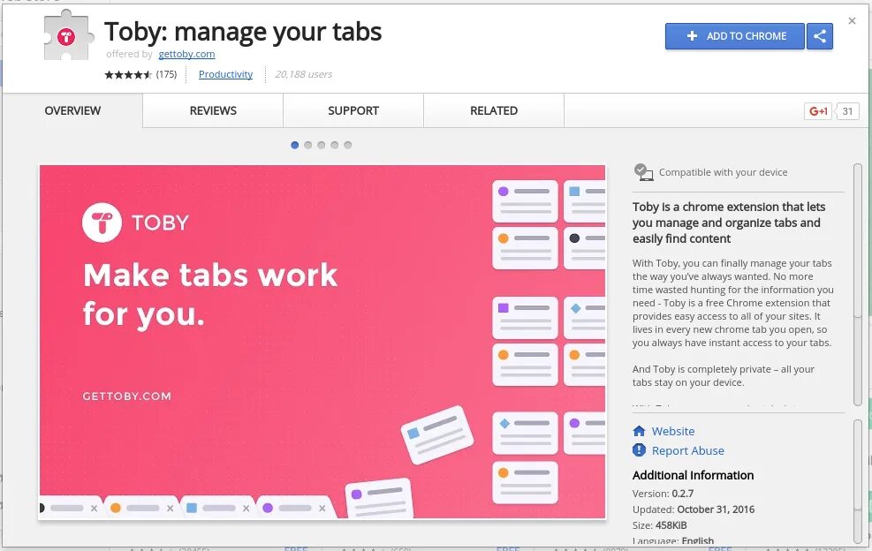
Task: Click the additional information scrollbar
Action: 858,481
